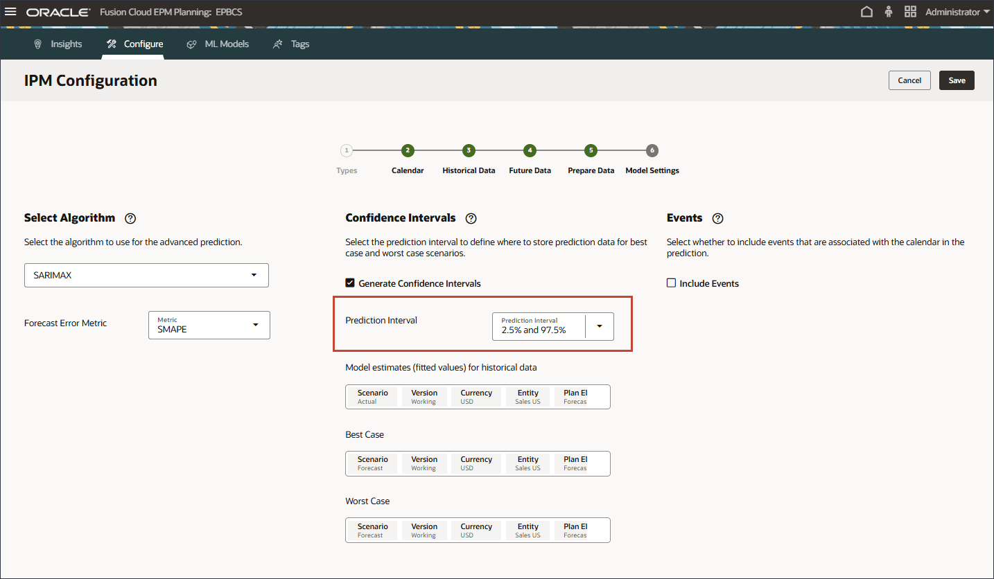Switch to the Configure tab
994x579 pixels.
(134, 44)
